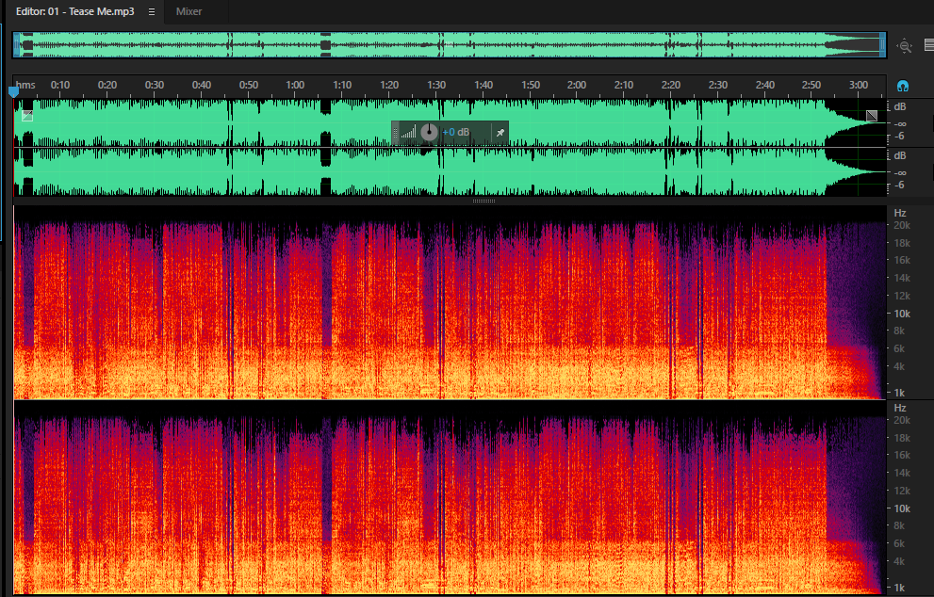Select the Editor: 01 - Tease Me.mp3 tab
Viewport: 934px width, 597px height.
pyautogui.click(x=75, y=11)
